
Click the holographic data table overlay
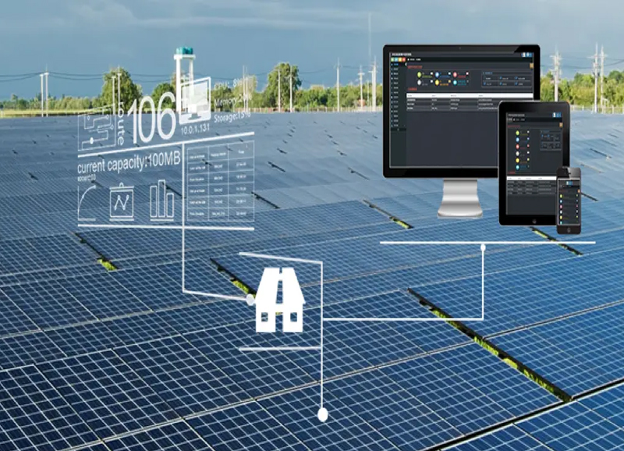click(220, 184)
